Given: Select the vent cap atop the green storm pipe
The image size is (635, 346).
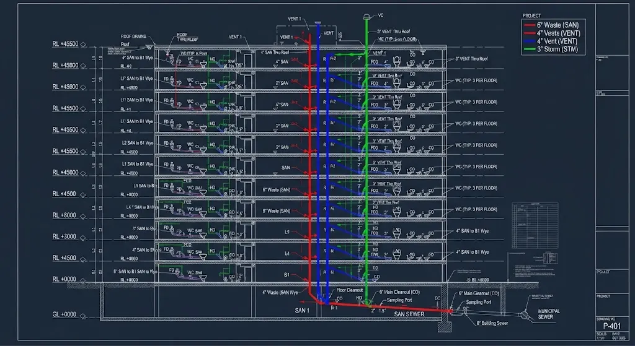Looking at the screenshot, I should (366, 17).
